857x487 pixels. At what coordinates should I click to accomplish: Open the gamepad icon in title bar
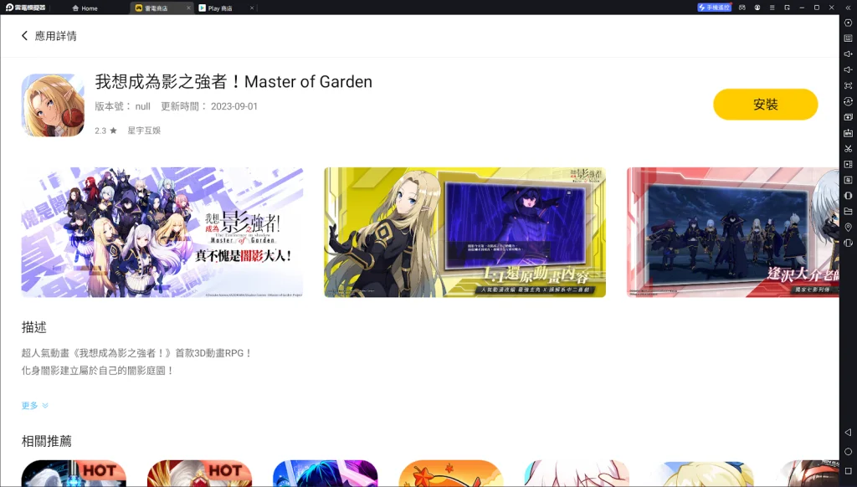(742, 8)
